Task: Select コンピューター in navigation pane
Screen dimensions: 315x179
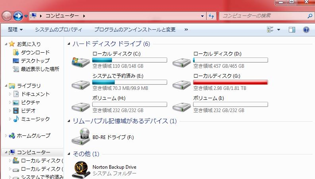Action: (x=33, y=152)
